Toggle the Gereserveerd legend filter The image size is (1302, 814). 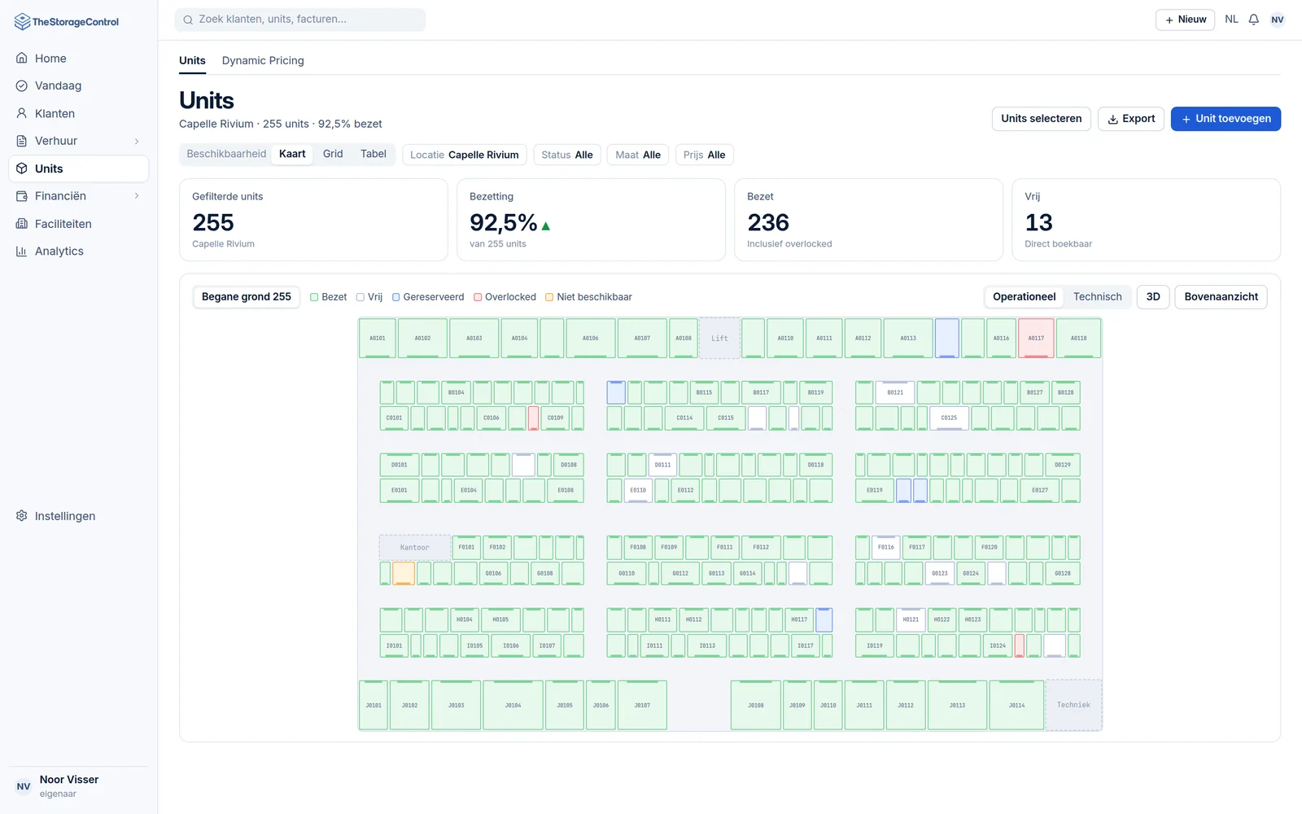[428, 297]
